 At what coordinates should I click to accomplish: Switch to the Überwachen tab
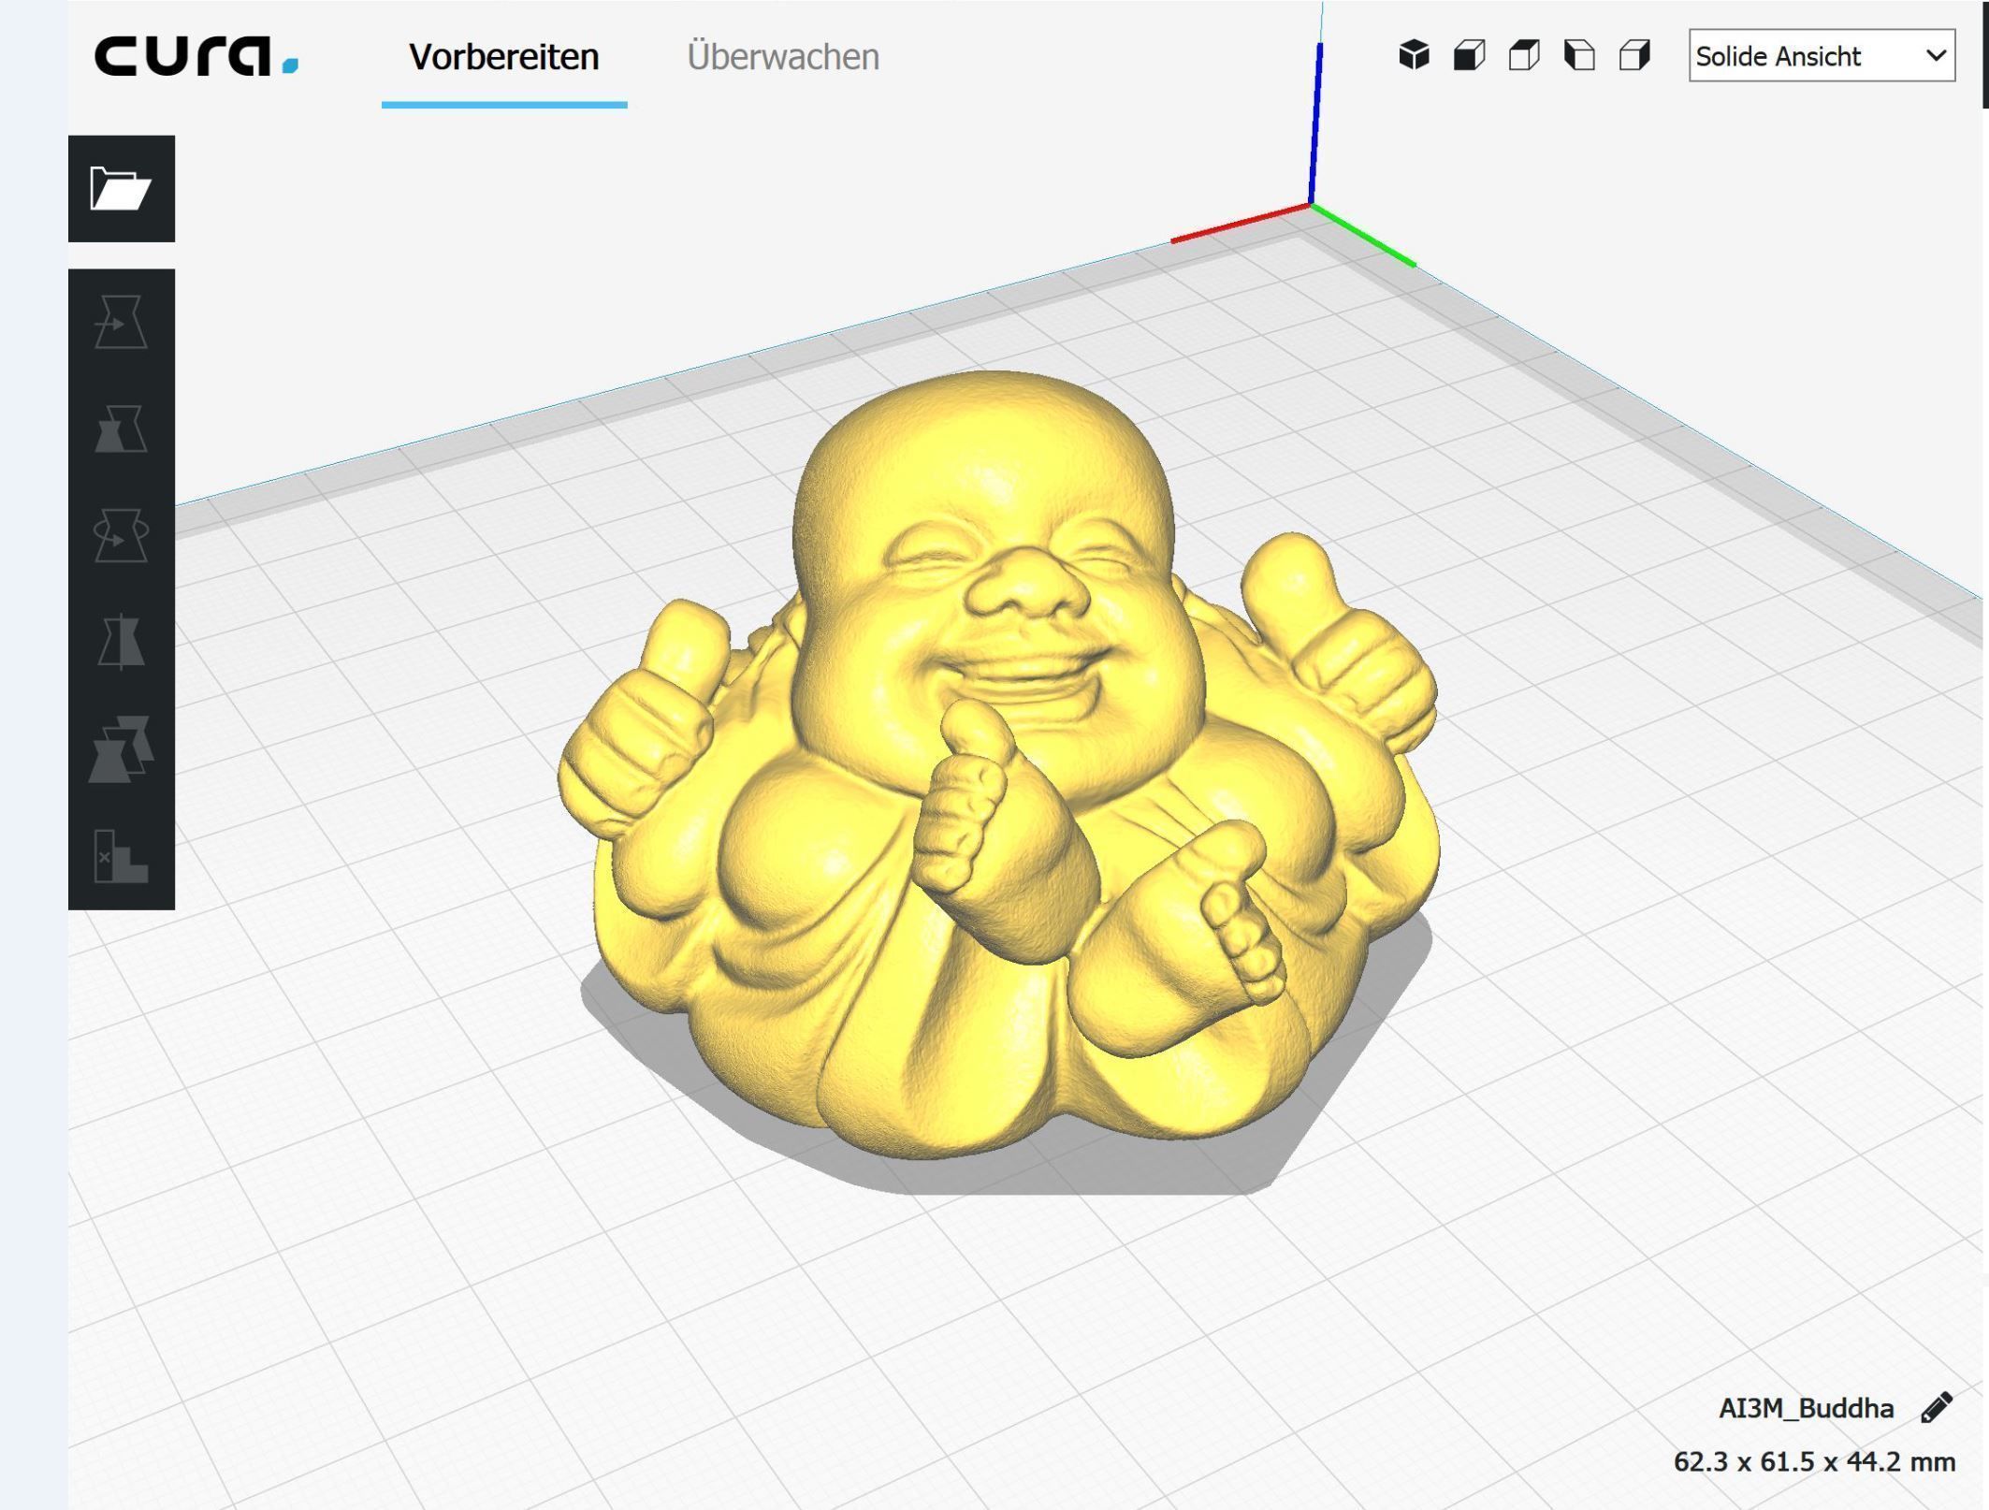(x=783, y=57)
